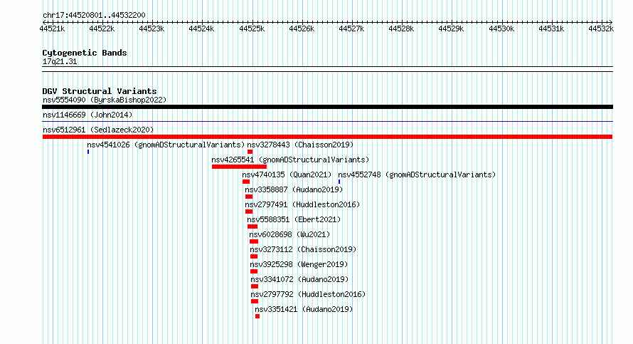Open nsv3341072 (Audano2019) label
Screen dimensions: 633x344
pyautogui.click(x=299, y=279)
